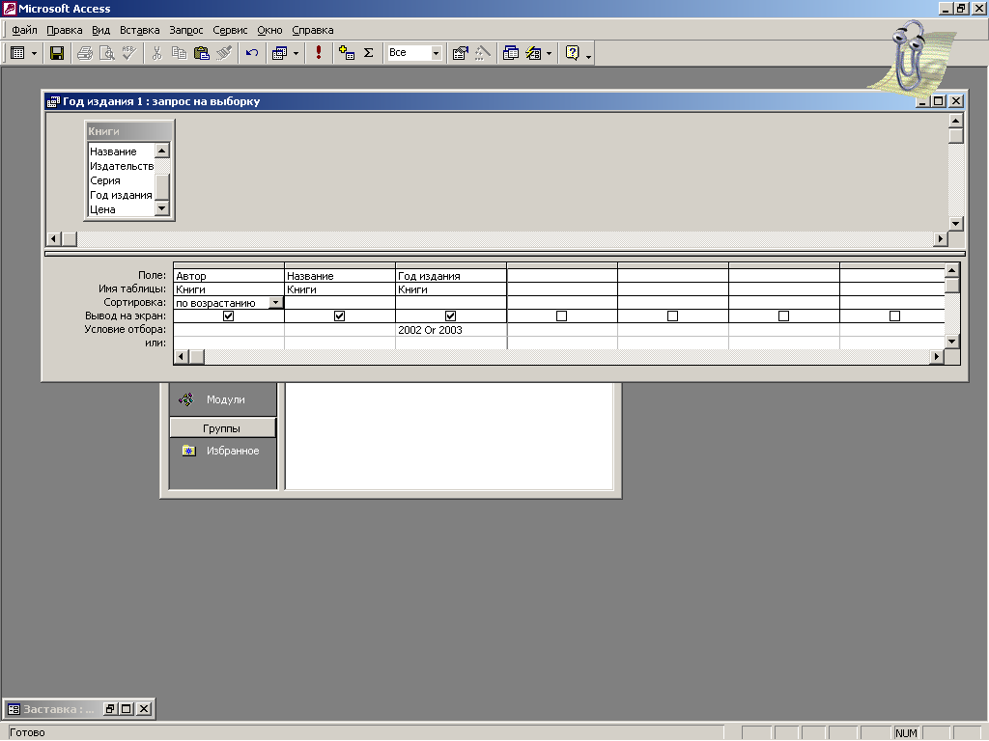Show the Database Window icon
Image resolution: width=989 pixels, height=741 pixels.
coord(511,53)
